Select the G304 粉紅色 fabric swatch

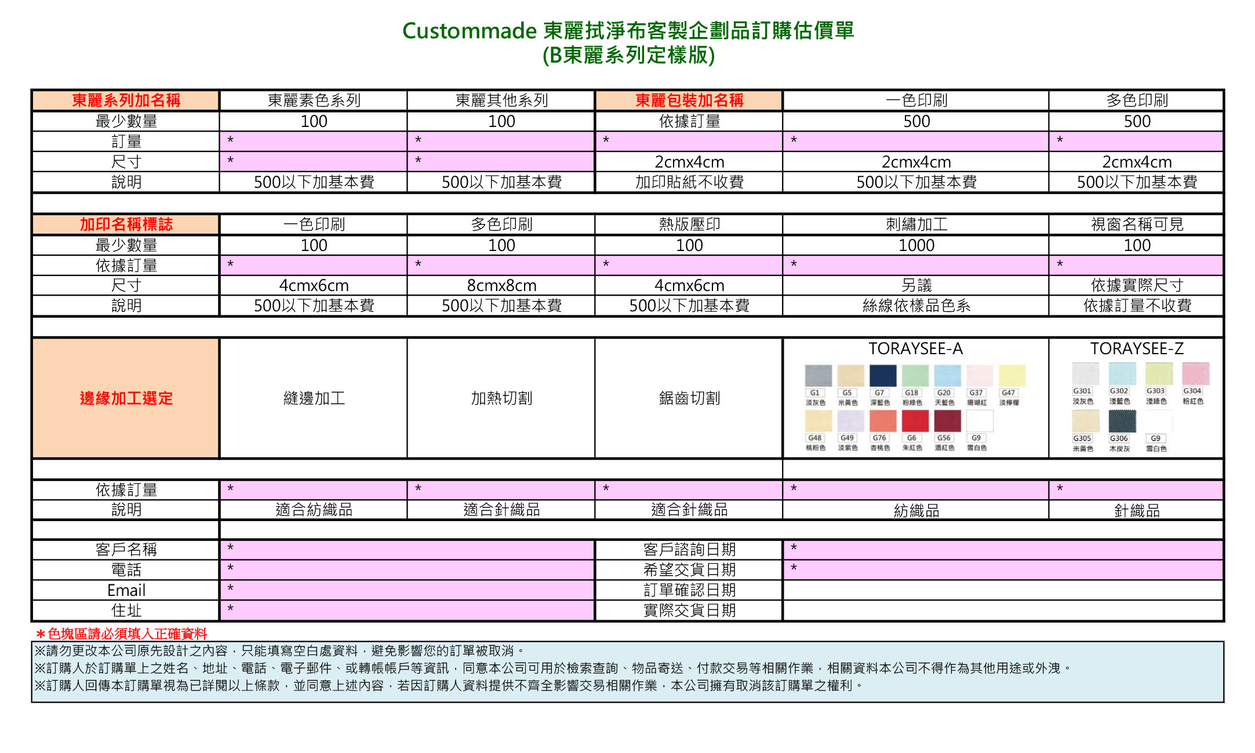pyautogui.click(x=1196, y=374)
